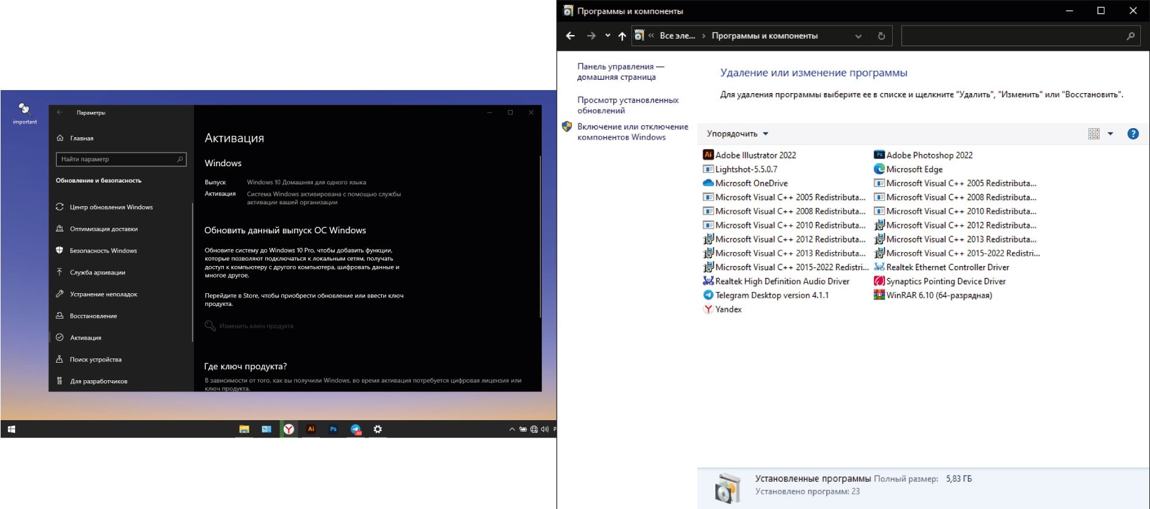Viewport: 1150px width, 509px height.
Task: Go back in Programs and Components window
Action: pyautogui.click(x=570, y=36)
